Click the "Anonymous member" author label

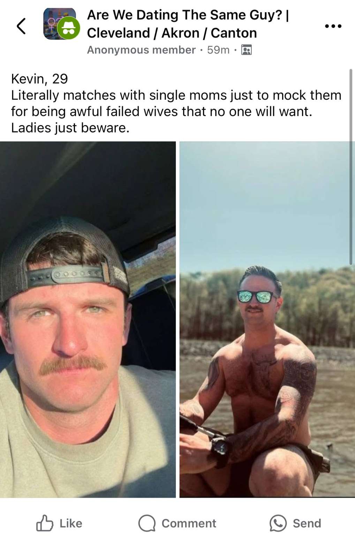(x=141, y=50)
